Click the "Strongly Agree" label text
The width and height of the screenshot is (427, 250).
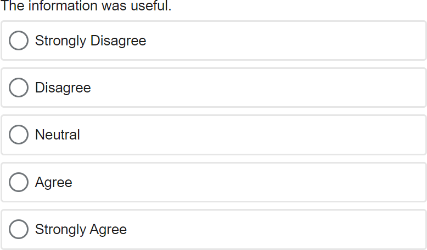[81, 229]
